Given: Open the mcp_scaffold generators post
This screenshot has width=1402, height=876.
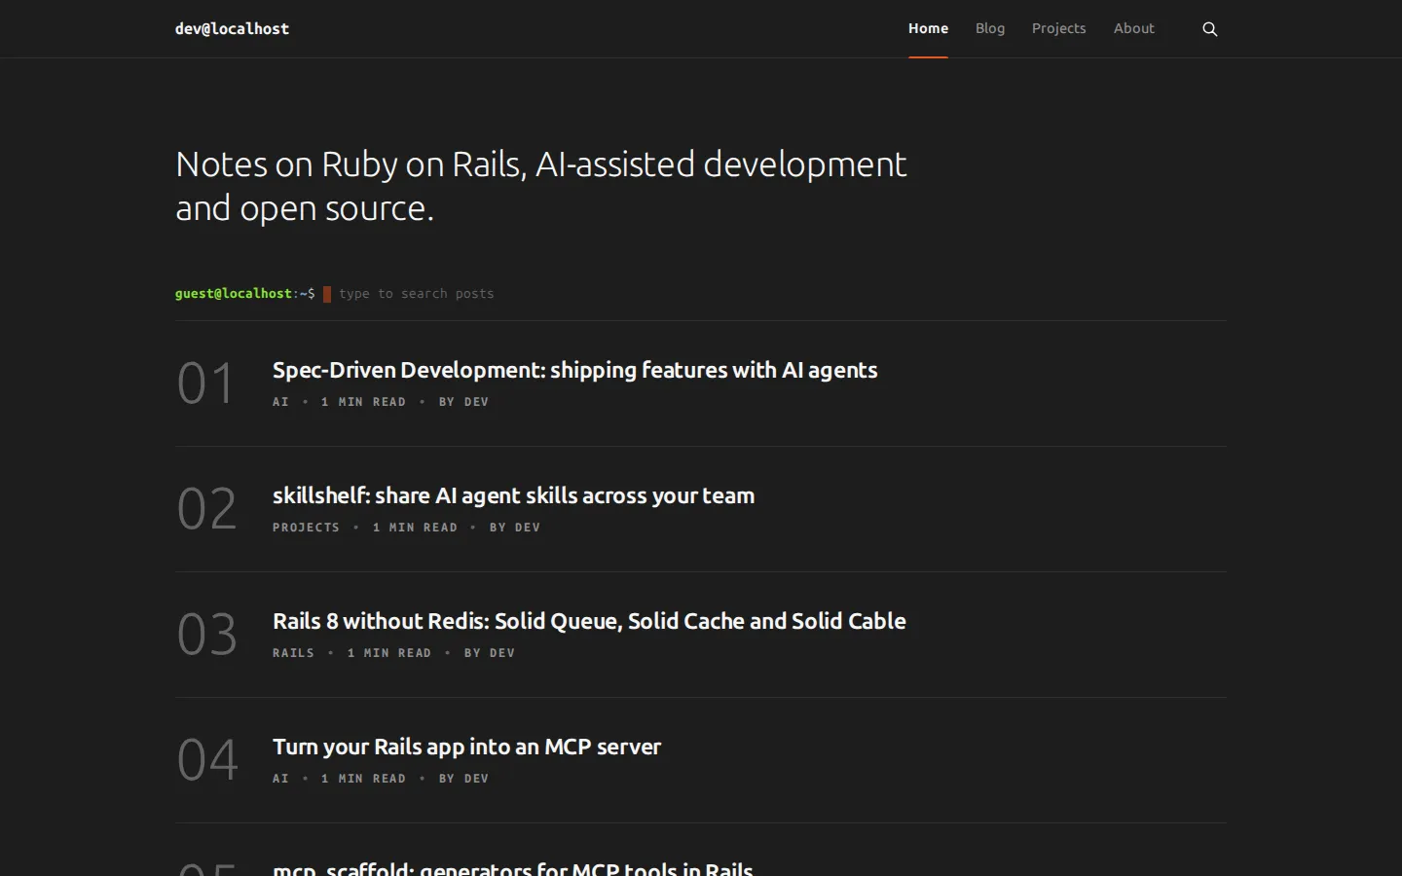Looking at the screenshot, I should 513,868.
